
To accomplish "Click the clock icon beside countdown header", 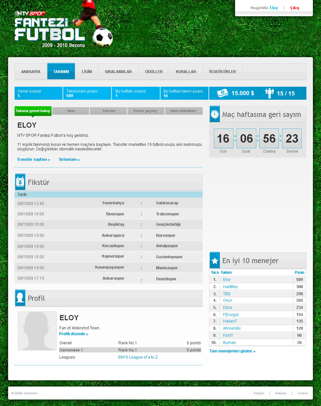I will click(x=215, y=114).
